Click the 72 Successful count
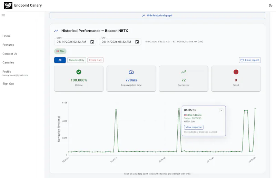The image size is (276, 178). click(x=184, y=80)
